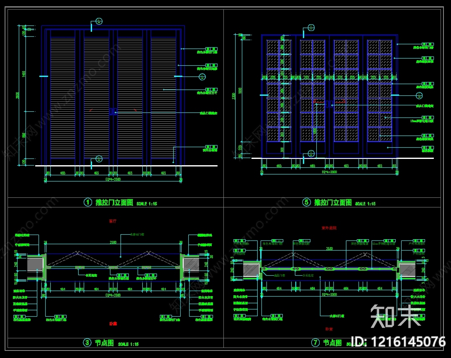Select red "卧室" label in drawing 7
Viewport: 451px width, 358px height.
(329, 329)
